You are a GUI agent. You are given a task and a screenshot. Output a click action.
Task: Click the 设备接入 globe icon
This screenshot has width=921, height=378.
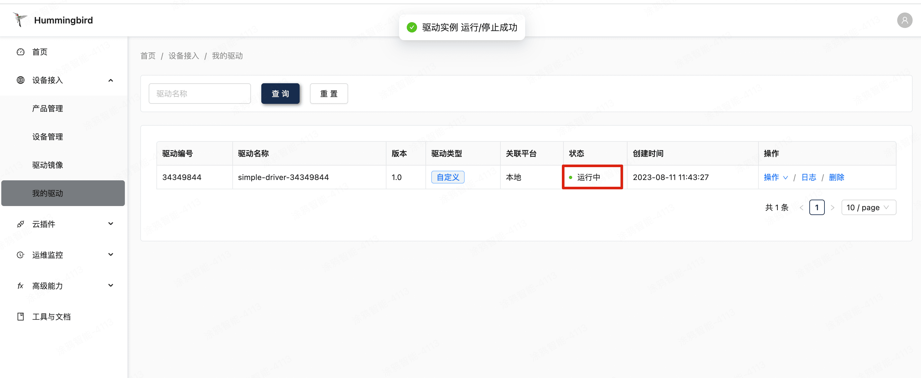pyautogui.click(x=21, y=80)
